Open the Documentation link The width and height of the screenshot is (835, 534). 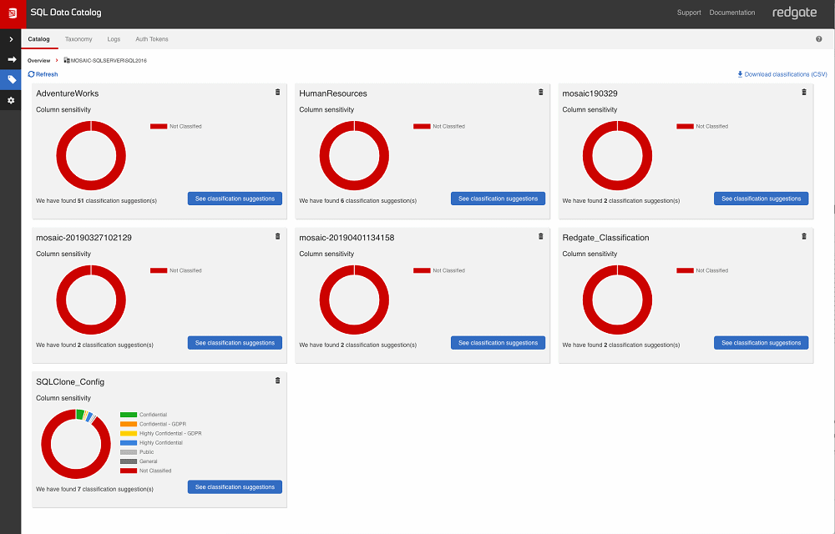coord(731,13)
